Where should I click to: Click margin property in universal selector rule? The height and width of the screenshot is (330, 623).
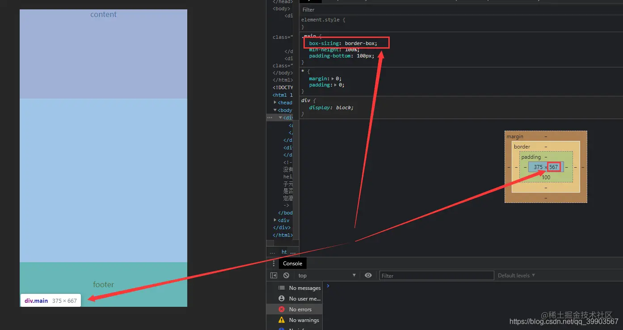[319, 78]
